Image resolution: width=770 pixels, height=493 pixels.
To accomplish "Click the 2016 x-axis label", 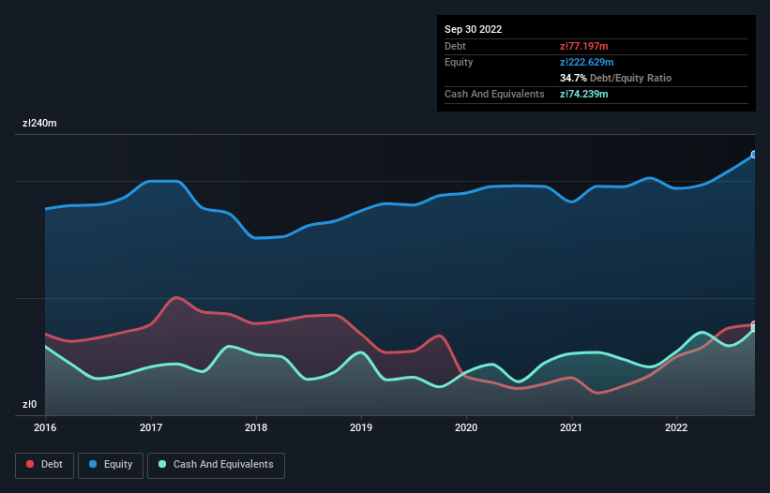I will pos(45,427).
